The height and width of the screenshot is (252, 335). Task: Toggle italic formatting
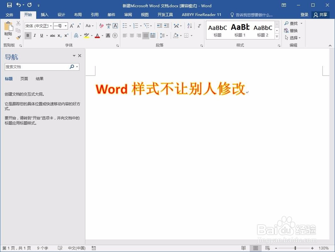click(x=35, y=35)
